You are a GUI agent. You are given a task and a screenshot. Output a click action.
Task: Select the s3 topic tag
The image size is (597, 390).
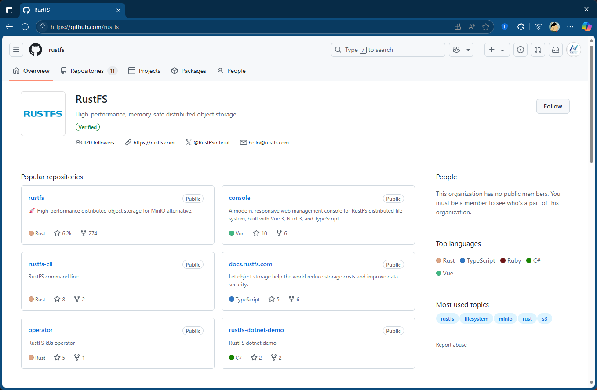click(x=545, y=318)
